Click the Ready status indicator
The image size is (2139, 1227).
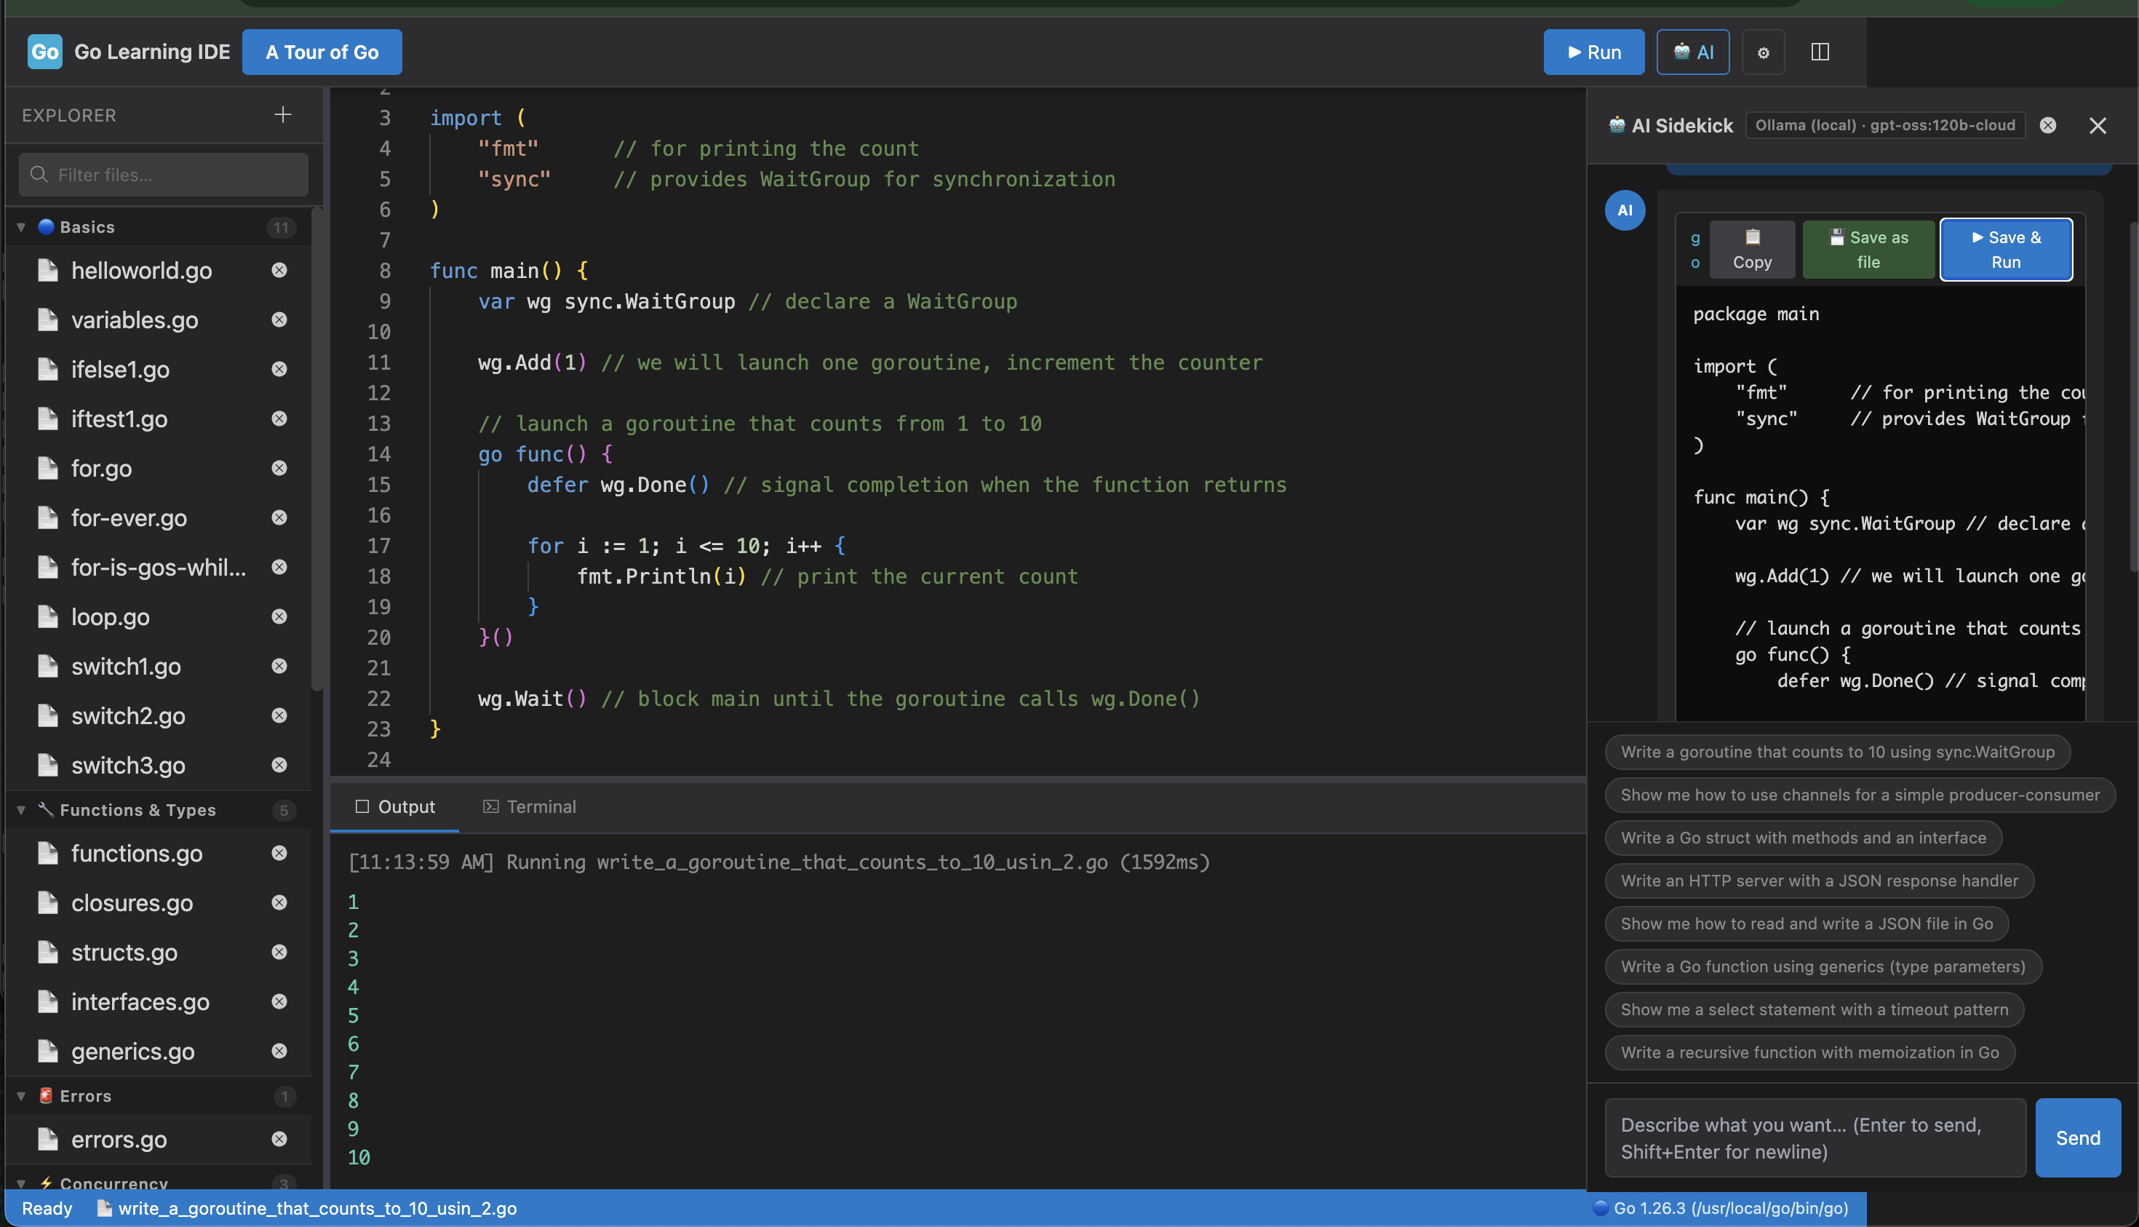[x=47, y=1207]
